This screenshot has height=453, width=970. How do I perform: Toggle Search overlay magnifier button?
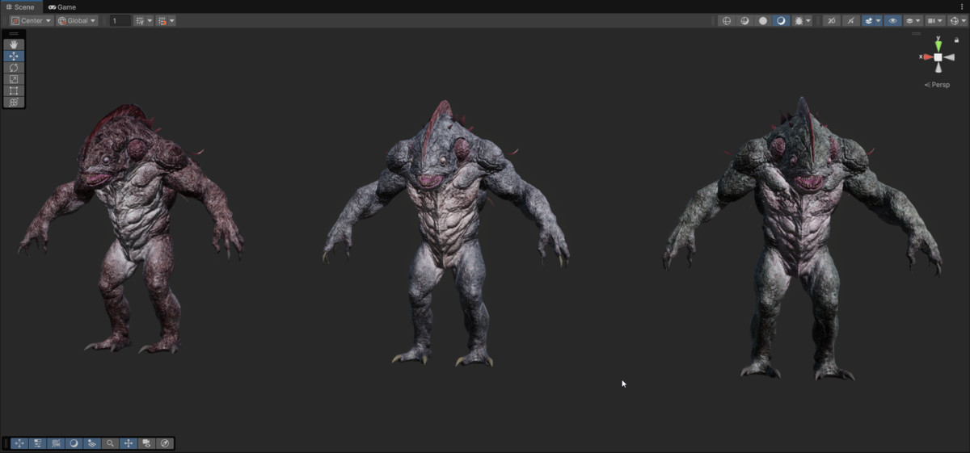(x=110, y=443)
